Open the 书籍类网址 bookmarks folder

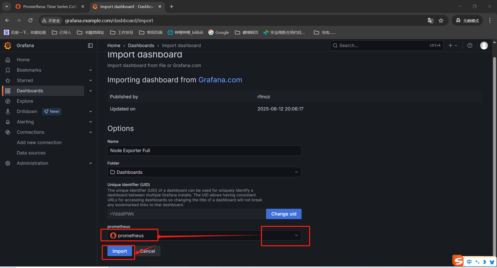click(91, 32)
